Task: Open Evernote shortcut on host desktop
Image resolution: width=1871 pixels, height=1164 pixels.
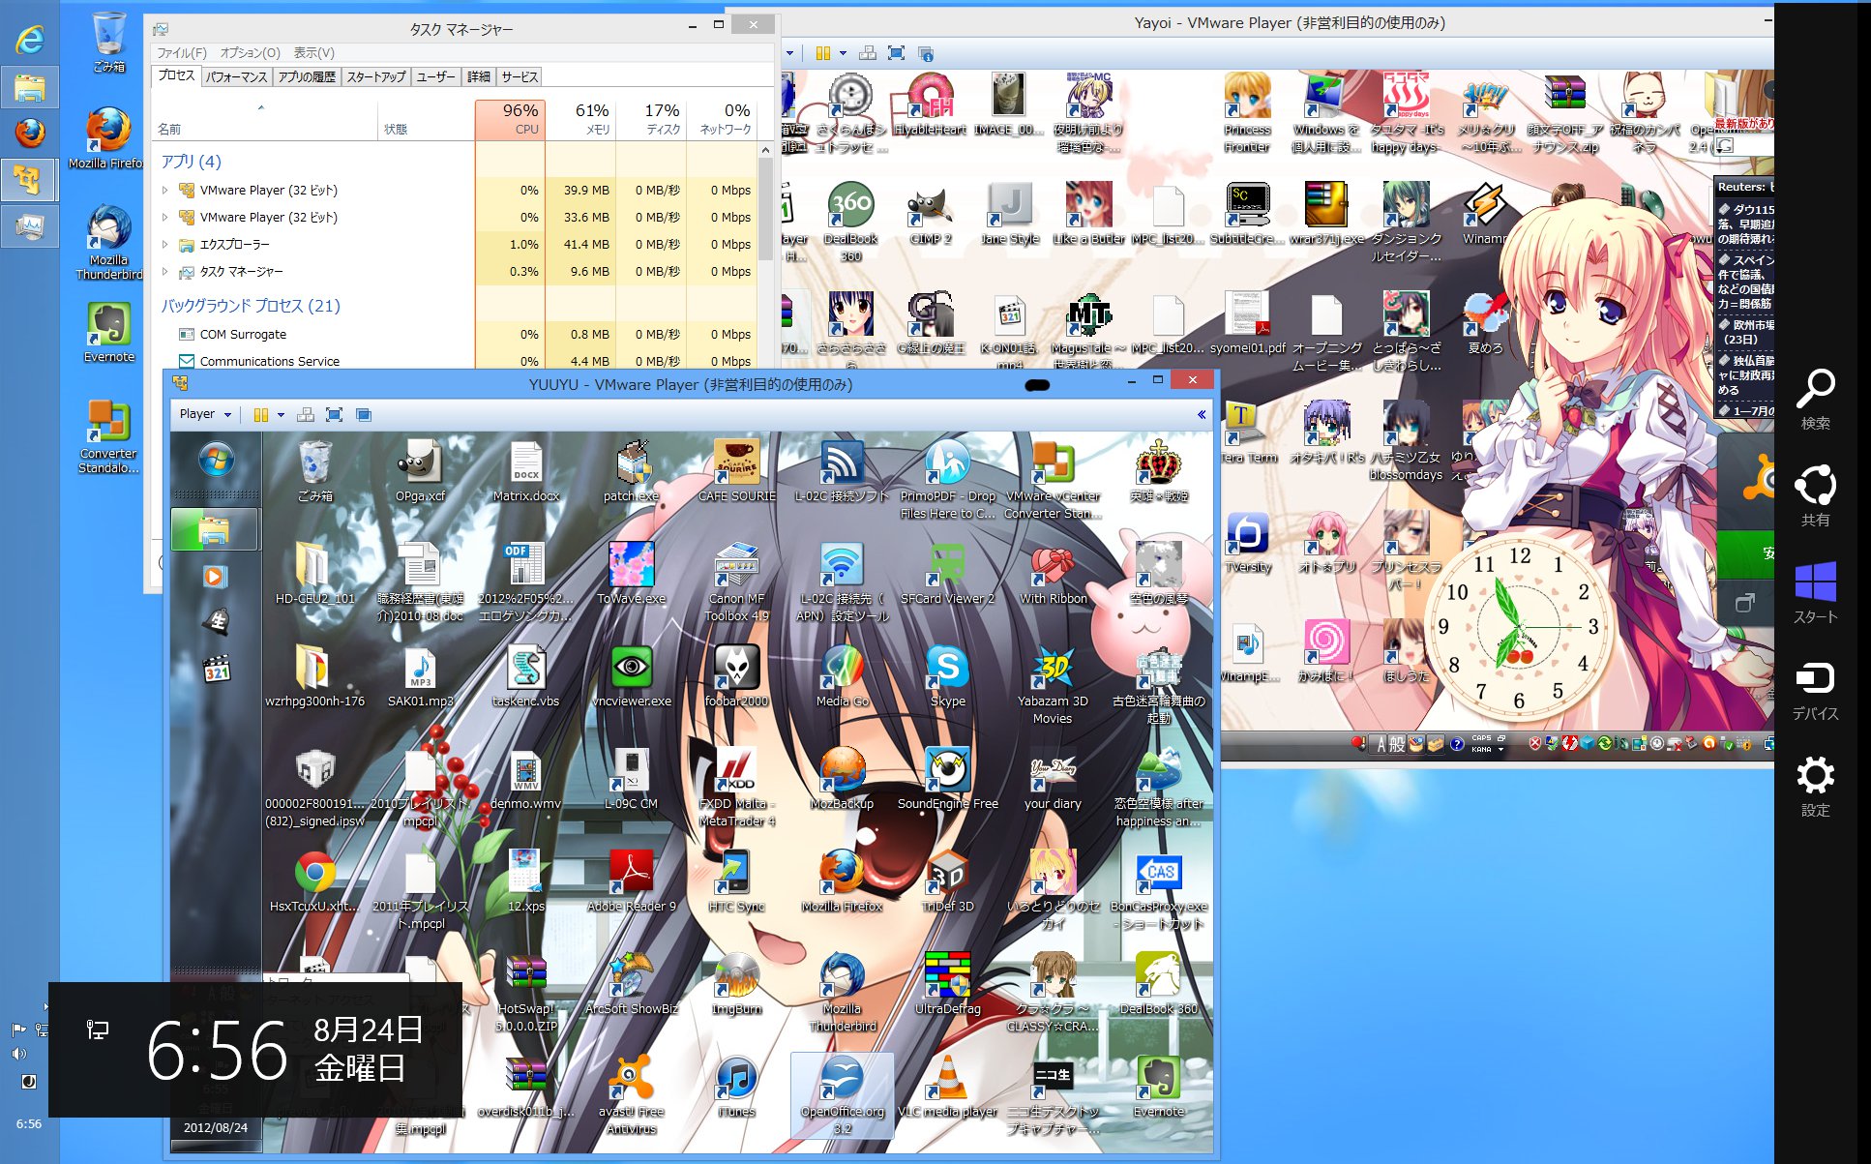Action: pyautogui.click(x=108, y=332)
